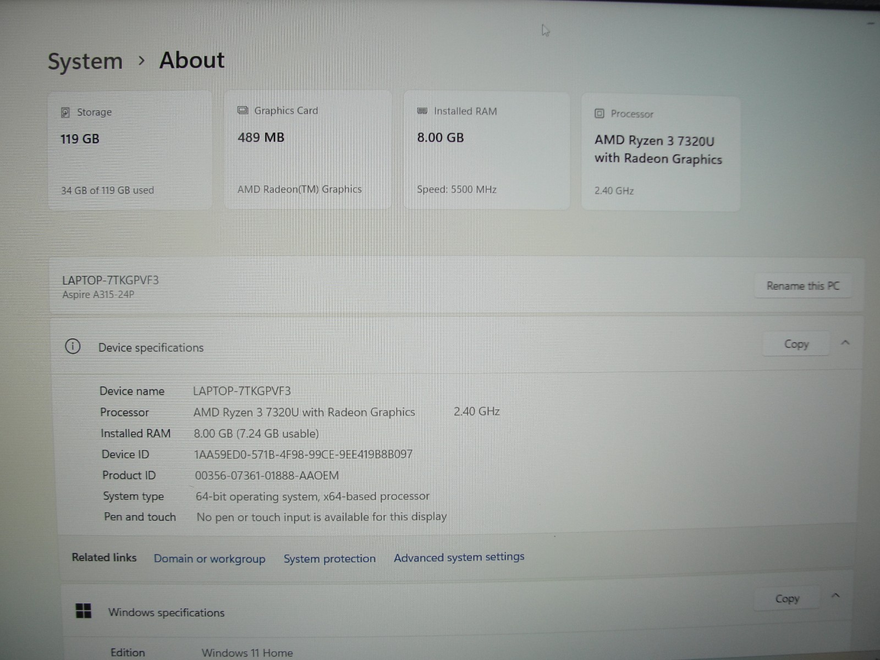Click AMD Radeon(TM) Graphics text
The height and width of the screenshot is (660, 880).
click(300, 189)
